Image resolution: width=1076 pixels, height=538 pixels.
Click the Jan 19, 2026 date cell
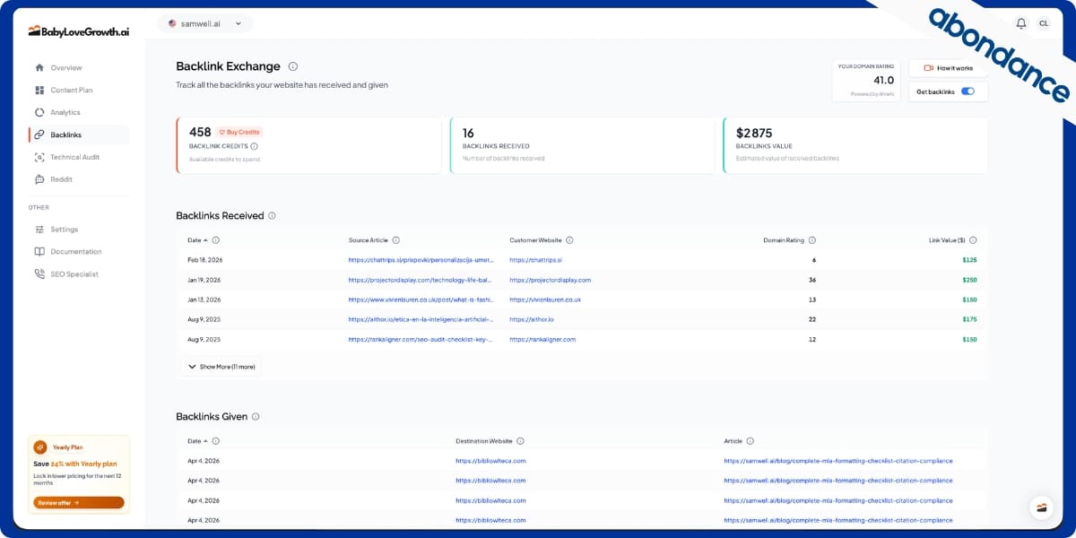coord(204,280)
